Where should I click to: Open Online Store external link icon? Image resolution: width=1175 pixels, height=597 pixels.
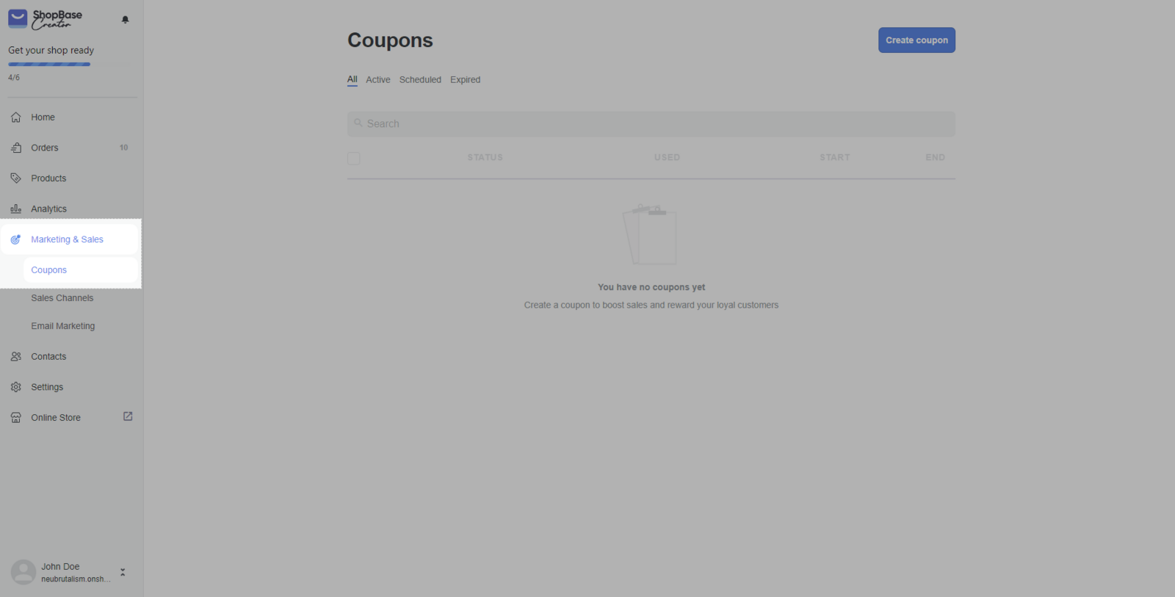pos(128,416)
